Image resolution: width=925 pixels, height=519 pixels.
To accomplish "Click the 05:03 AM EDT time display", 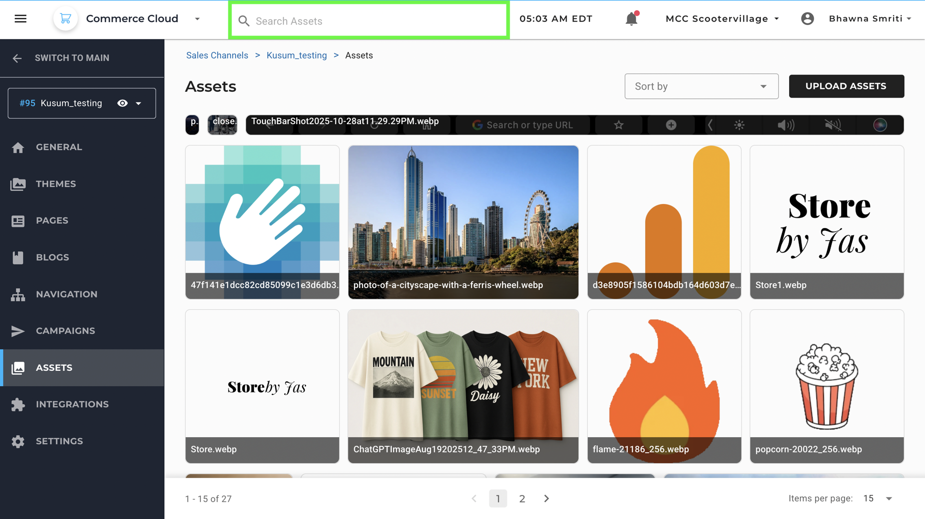I will tap(556, 19).
